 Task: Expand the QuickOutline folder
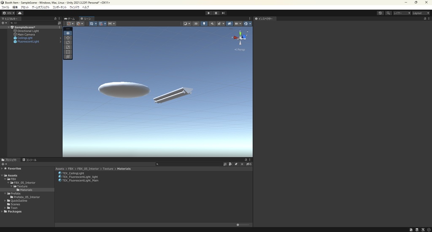click(x=5, y=201)
